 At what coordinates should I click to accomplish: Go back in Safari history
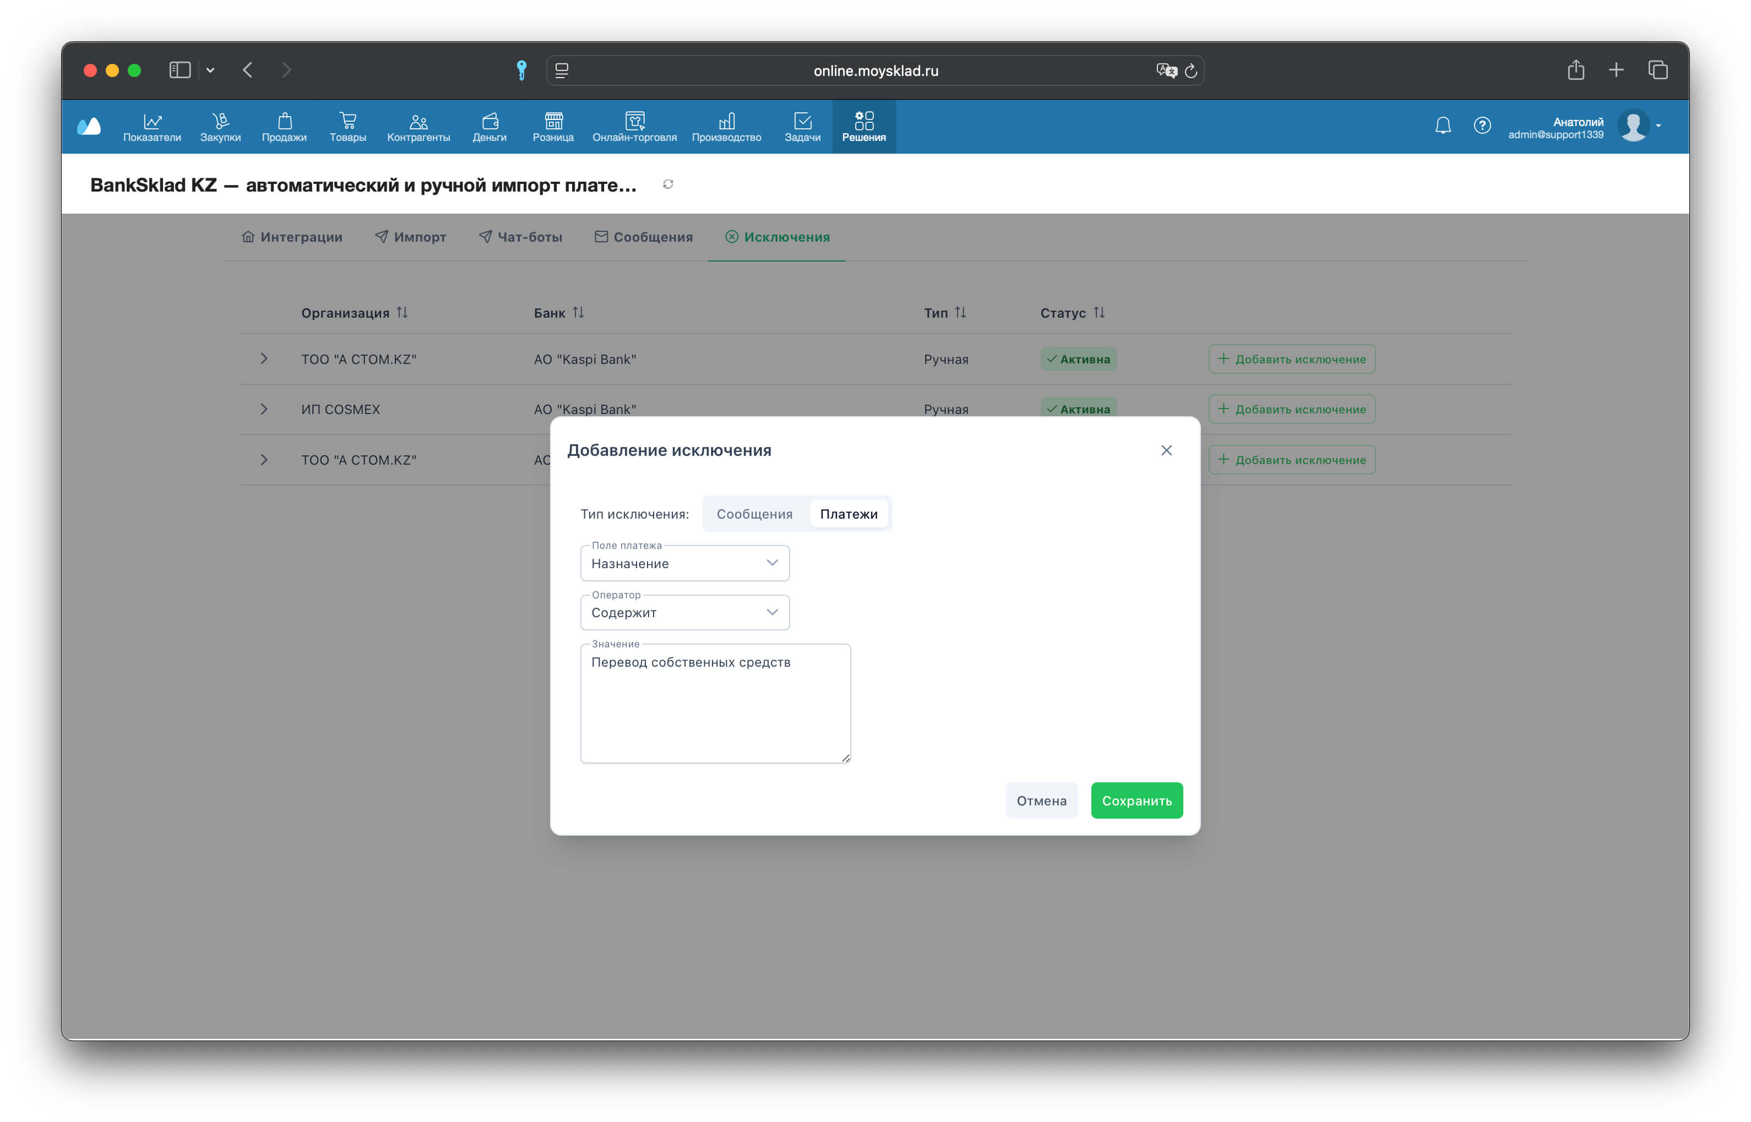pyautogui.click(x=248, y=70)
